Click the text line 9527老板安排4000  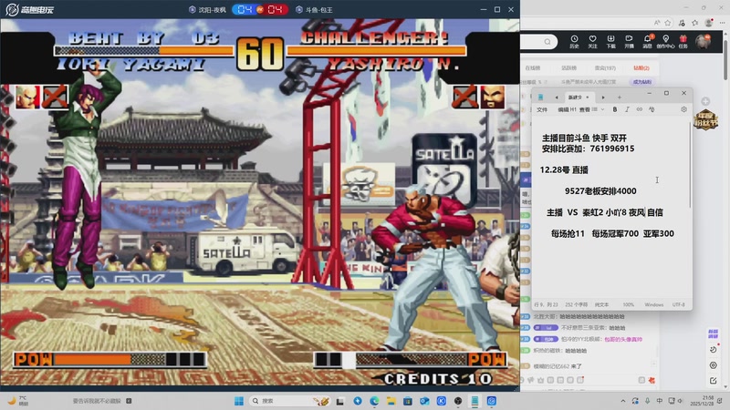(x=600, y=191)
